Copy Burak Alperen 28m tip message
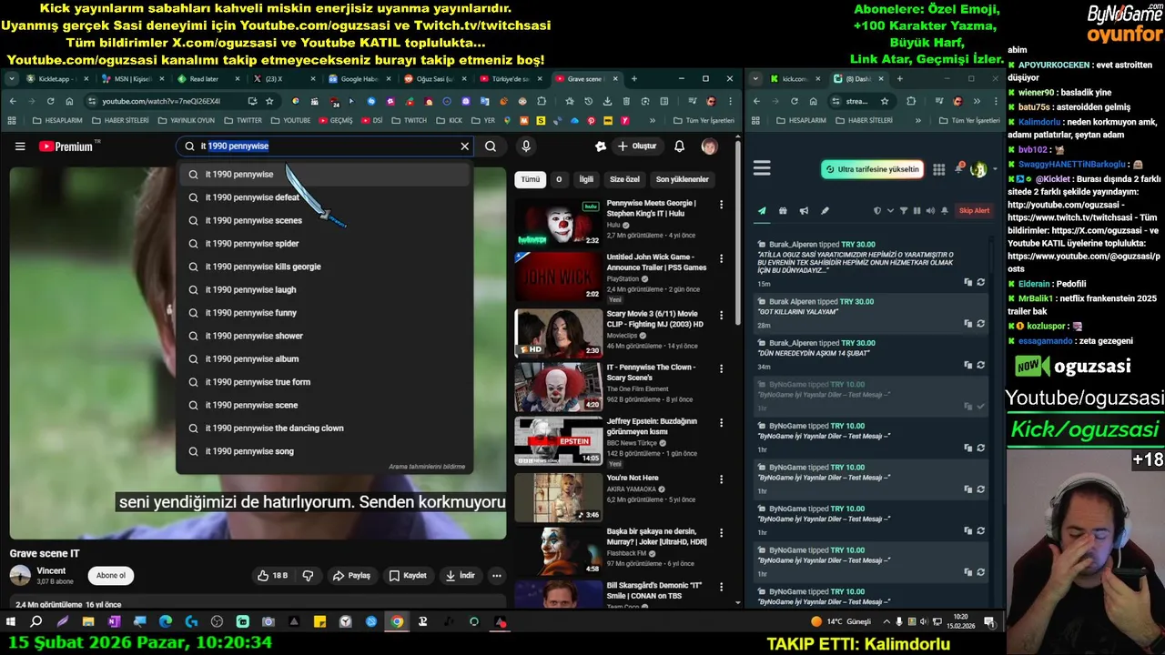 click(968, 324)
